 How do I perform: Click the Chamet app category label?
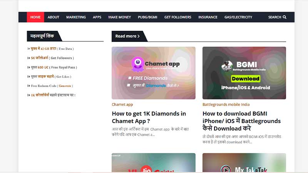tap(122, 105)
